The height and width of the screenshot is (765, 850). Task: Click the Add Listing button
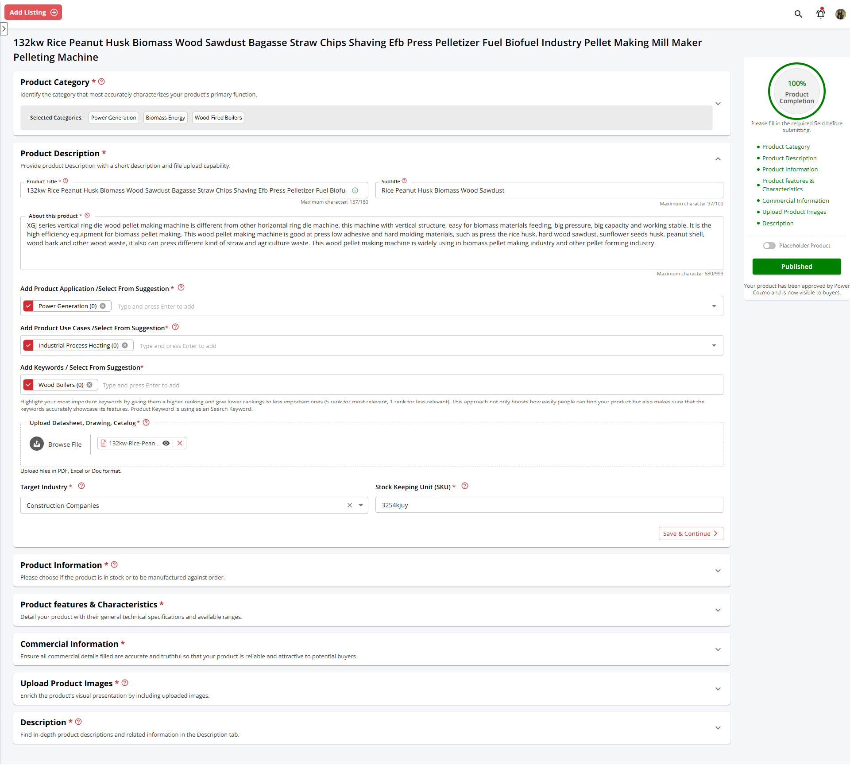tap(33, 12)
